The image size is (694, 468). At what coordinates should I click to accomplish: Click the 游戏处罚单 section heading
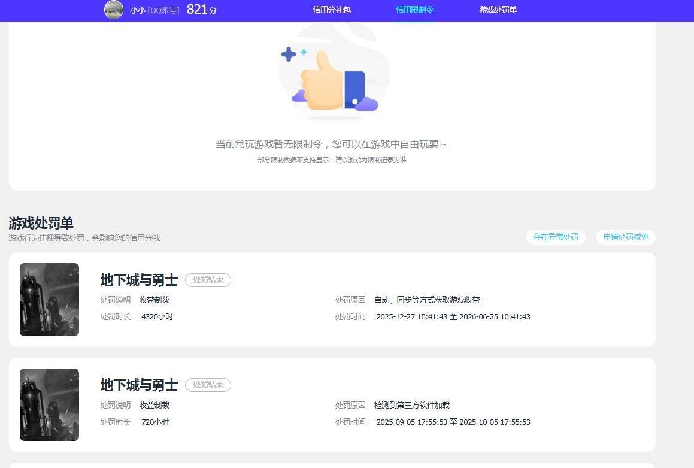[x=41, y=223]
